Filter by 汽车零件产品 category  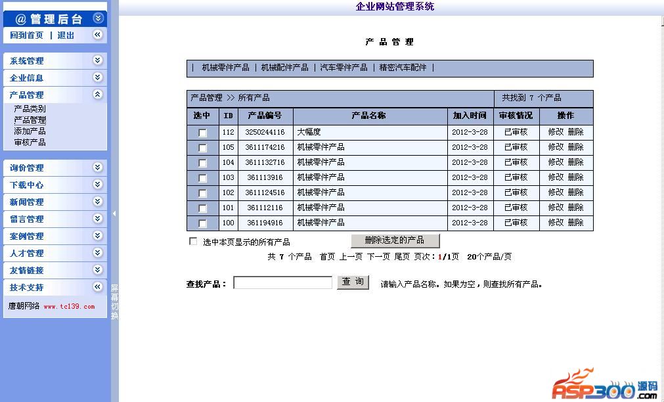343,68
